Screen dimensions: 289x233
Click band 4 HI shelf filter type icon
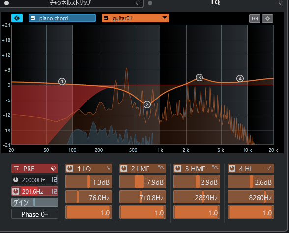click(x=270, y=168)
